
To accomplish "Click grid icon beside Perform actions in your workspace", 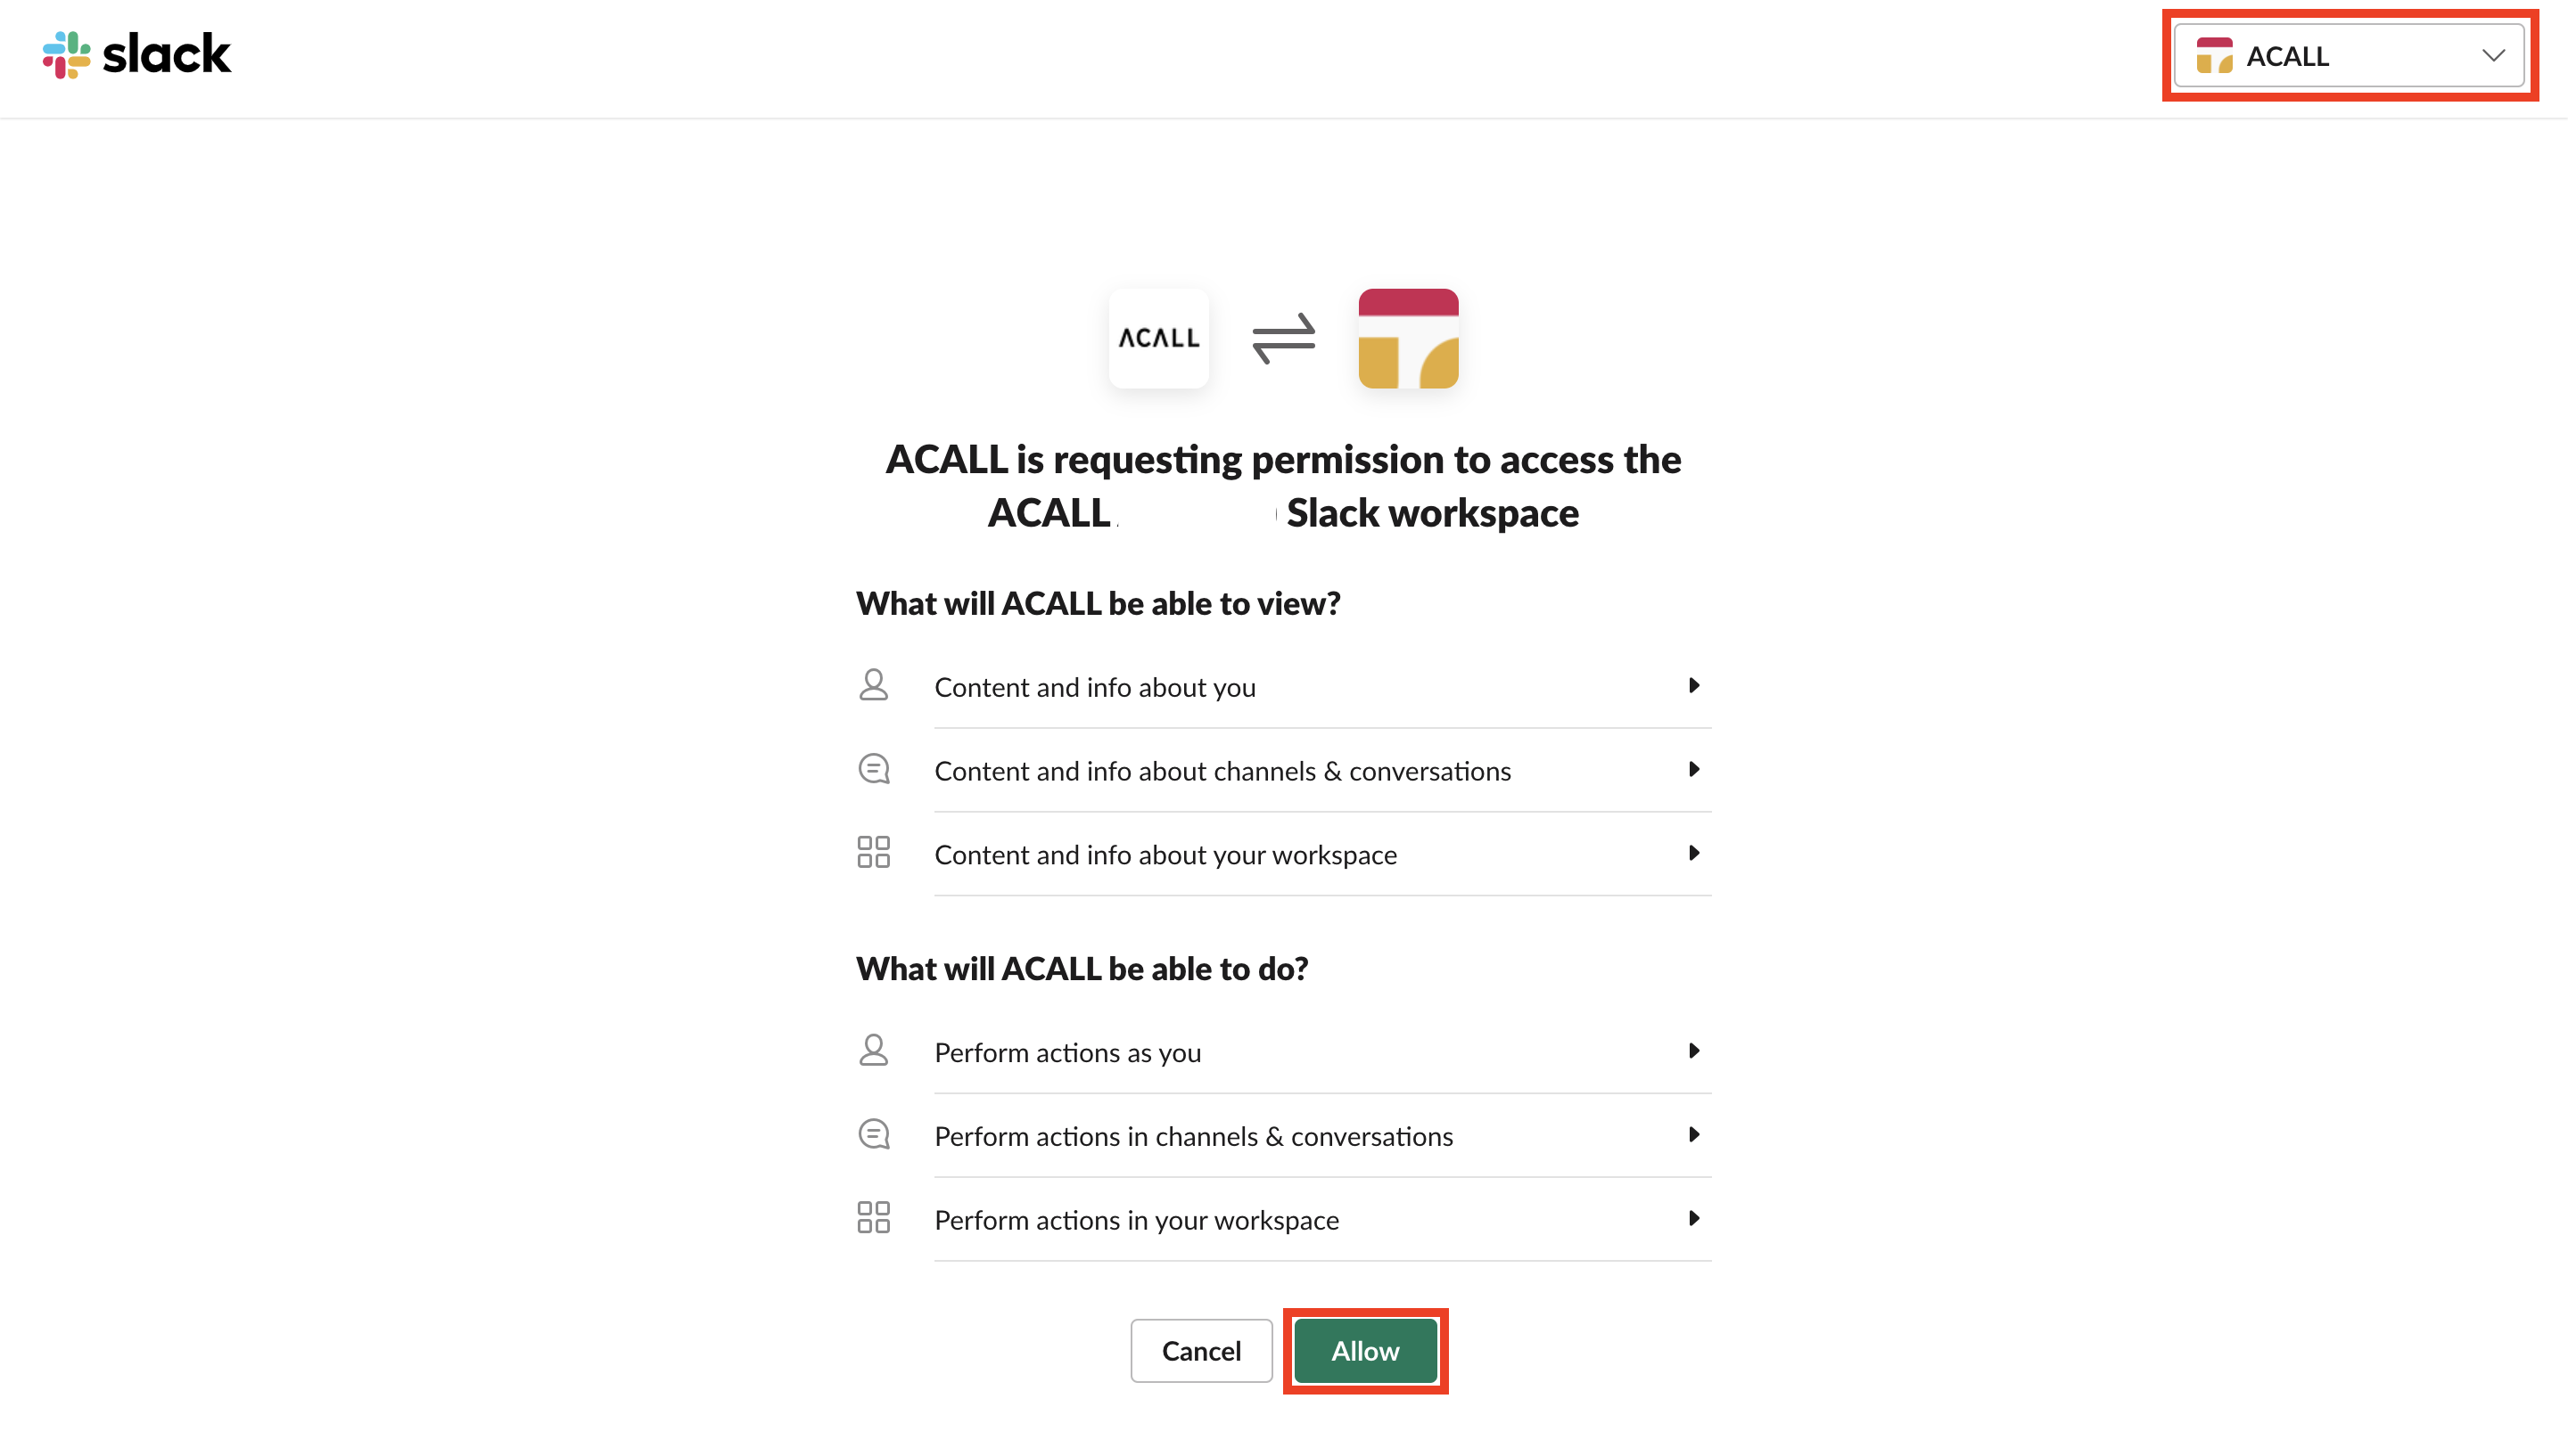I will [873, 1218].
